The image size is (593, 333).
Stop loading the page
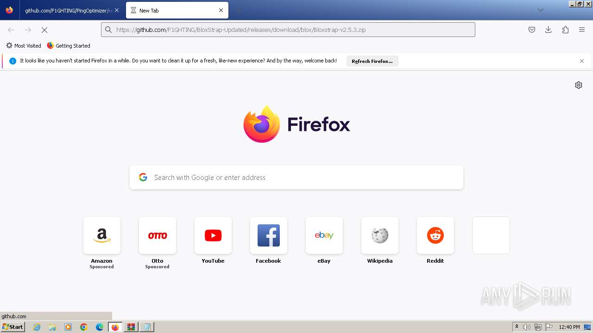(44, 30)
